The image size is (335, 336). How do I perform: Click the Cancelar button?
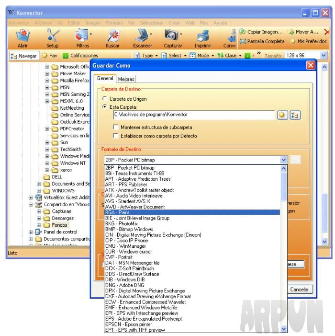pos(299,290)
